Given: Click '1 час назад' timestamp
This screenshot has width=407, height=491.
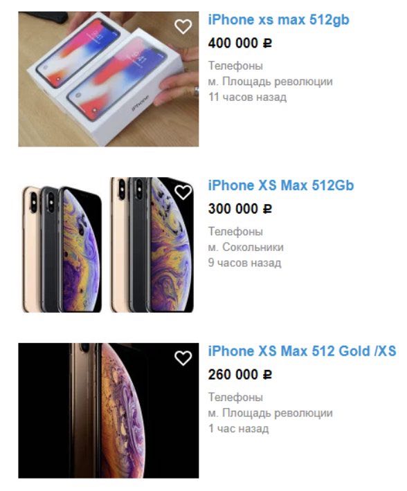Looking at the screenshot, I should tap(239, 428).
